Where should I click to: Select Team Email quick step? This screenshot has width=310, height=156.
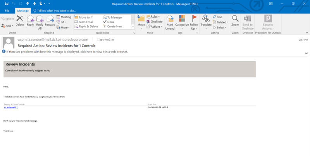[x=84, y=22]
